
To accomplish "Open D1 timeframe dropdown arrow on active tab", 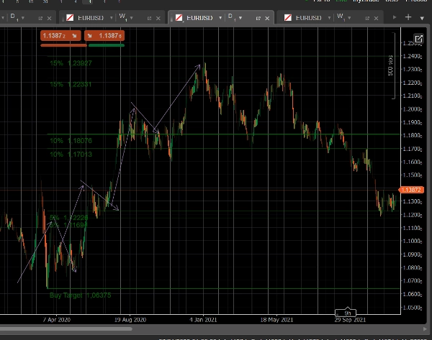I will [x=240, y=18].
